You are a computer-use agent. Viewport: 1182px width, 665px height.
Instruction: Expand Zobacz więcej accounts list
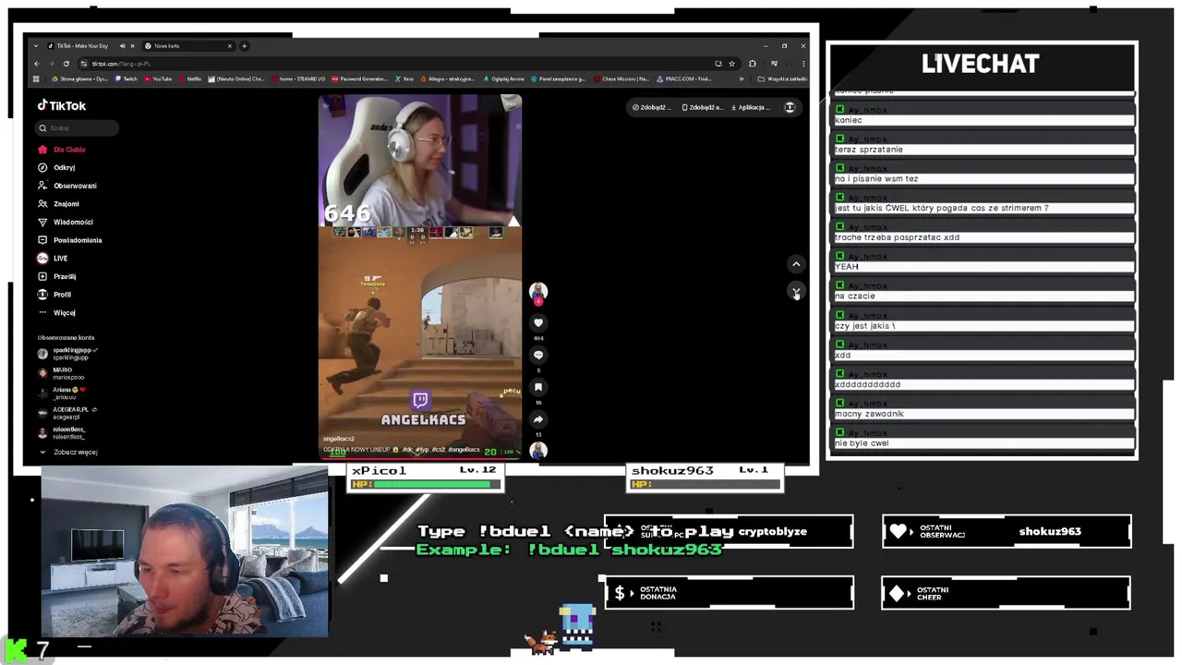68,452
